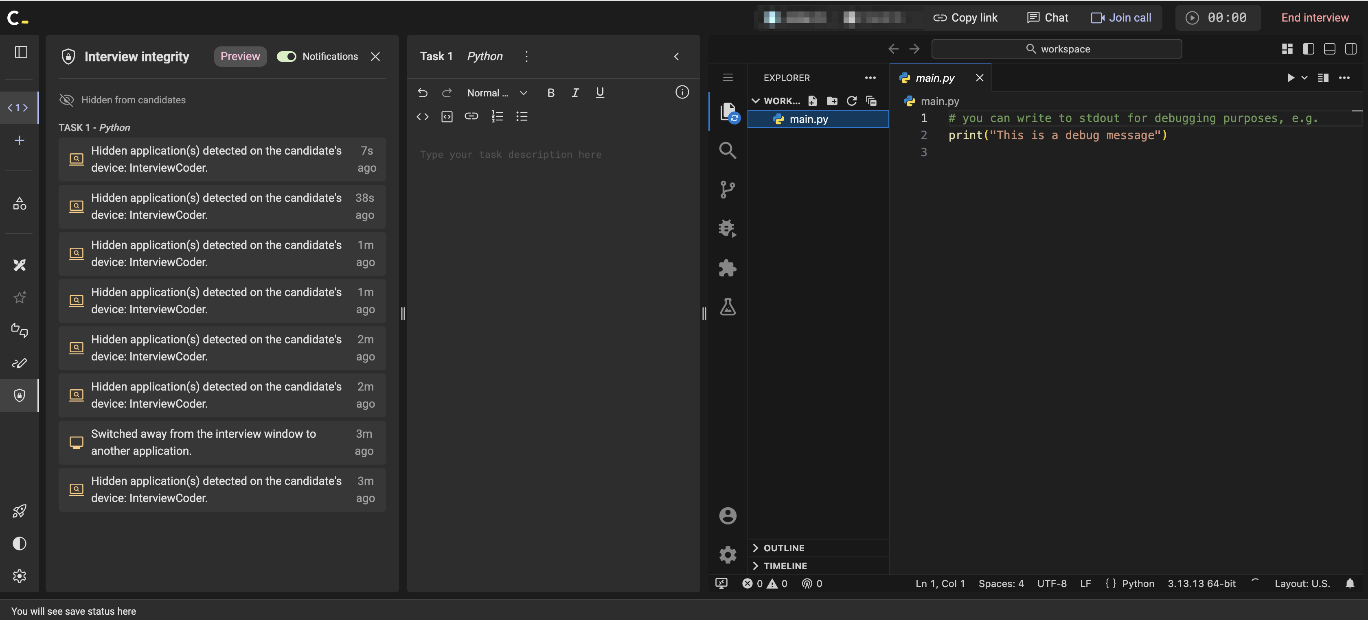
Task: Join call with video
Action: 1120,17
